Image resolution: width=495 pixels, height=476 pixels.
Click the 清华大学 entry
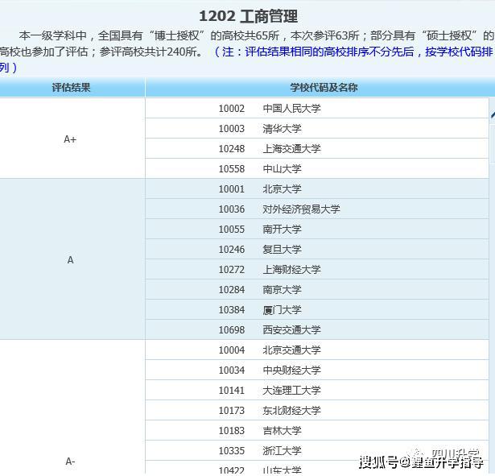[x=282, y=129]
